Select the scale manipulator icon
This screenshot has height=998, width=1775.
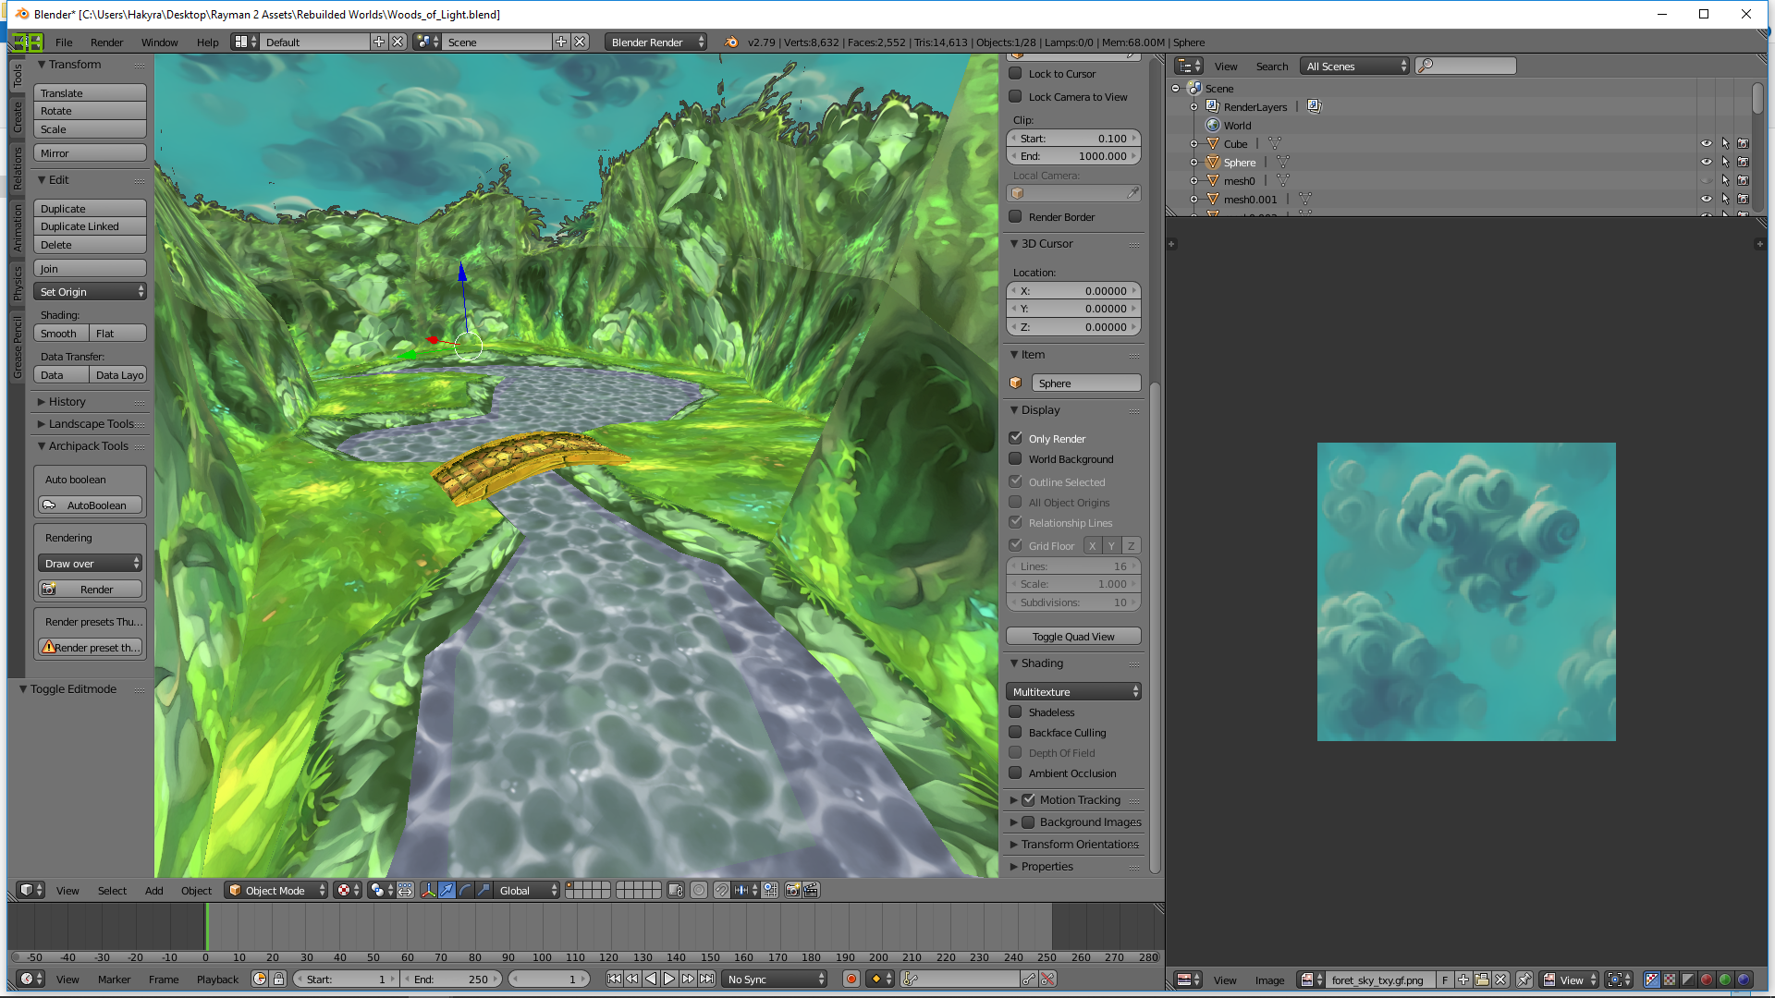tap(484, 890)
